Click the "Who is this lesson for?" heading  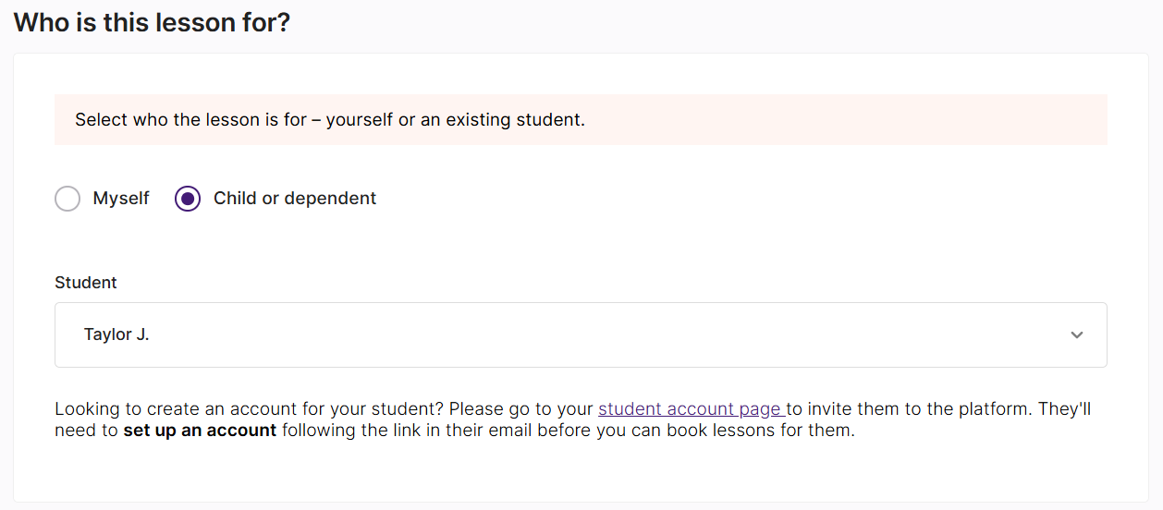(x=152, y=22)
